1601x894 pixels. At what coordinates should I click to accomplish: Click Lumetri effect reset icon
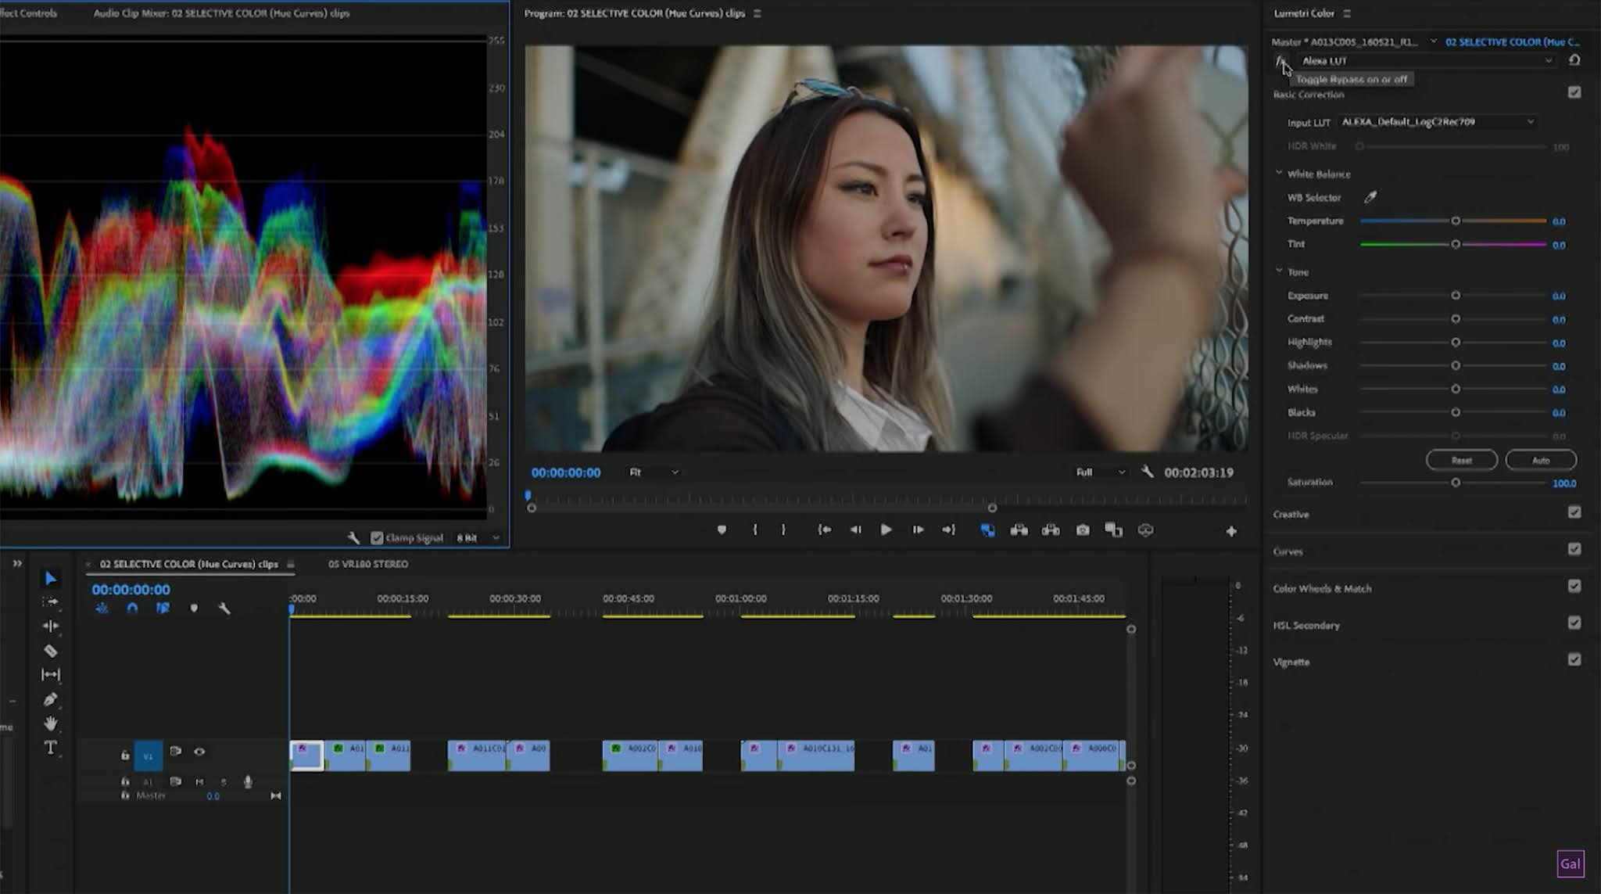click(1574, 60)
